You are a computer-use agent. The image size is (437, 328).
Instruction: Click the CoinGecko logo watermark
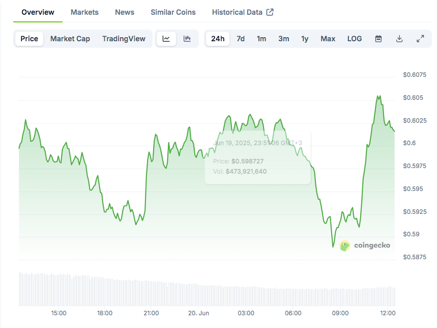pyautogui.click(x=365, y=245)
